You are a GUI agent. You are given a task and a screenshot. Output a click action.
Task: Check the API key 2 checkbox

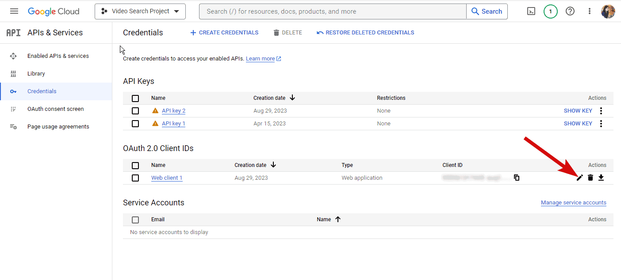pyautogui.click(x=135, y=111)
